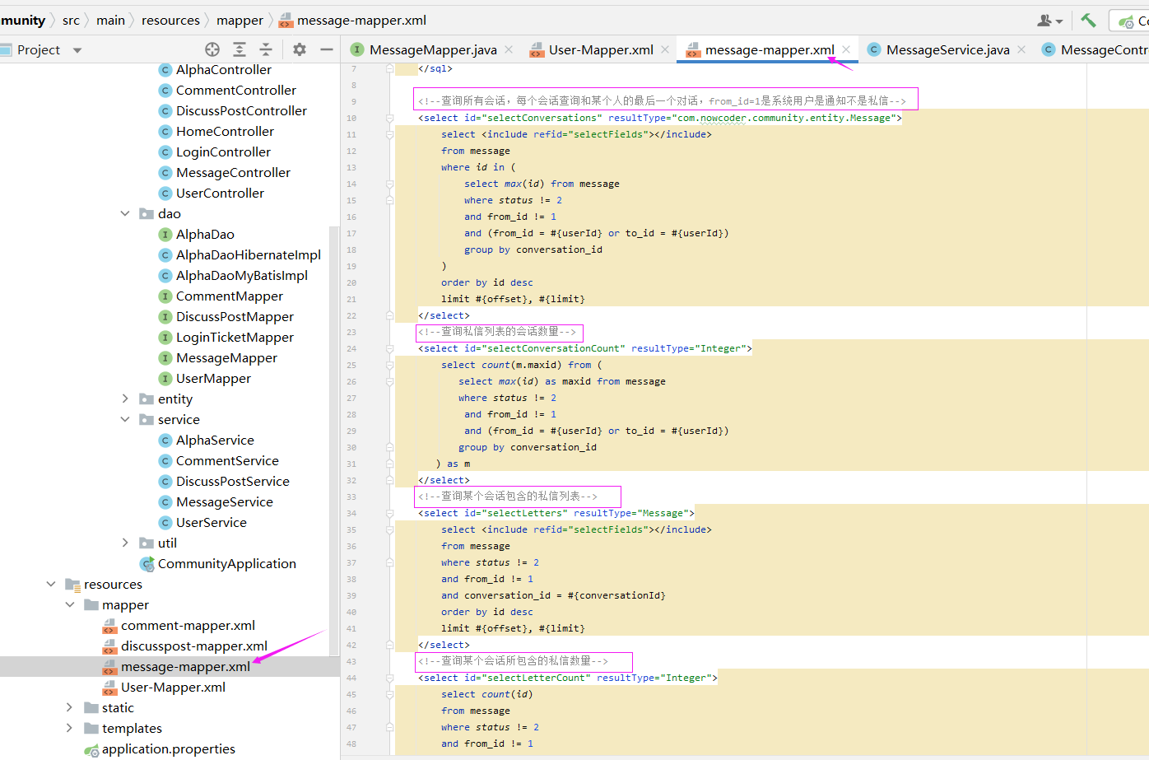Select CommentMapper interface
Screen dimensions: 1149x760
click(230, 296)
